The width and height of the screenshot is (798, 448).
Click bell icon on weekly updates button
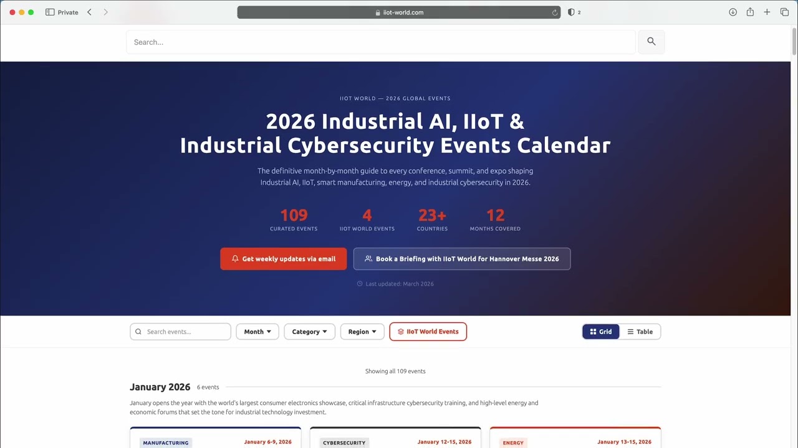tap(235, 259)
